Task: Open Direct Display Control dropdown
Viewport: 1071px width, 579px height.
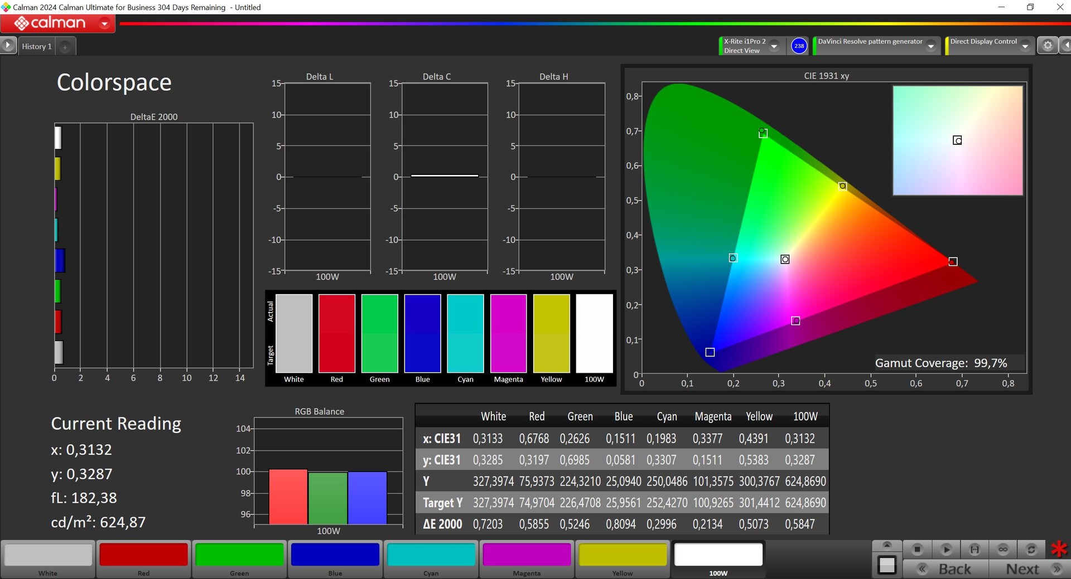Action: pyautogui.click(x=1025, y=46)
